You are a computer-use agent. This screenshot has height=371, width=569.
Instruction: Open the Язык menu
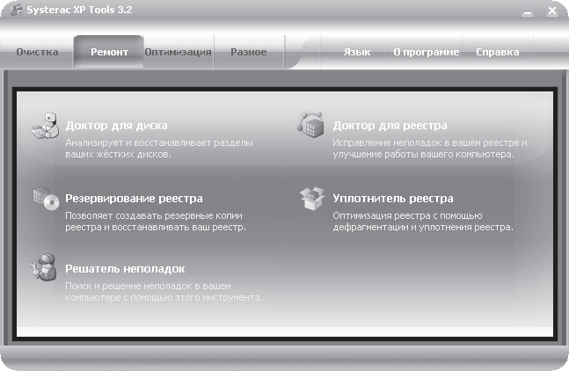pos(357,52)
